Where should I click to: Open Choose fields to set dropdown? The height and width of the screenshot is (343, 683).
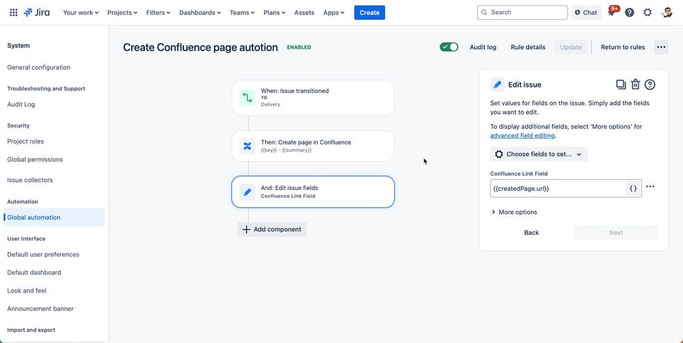pyautogui.click(x=539, y=154)
